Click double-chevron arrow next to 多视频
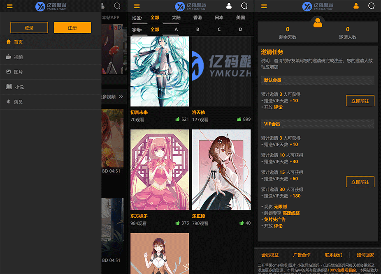 pos(121,97)
